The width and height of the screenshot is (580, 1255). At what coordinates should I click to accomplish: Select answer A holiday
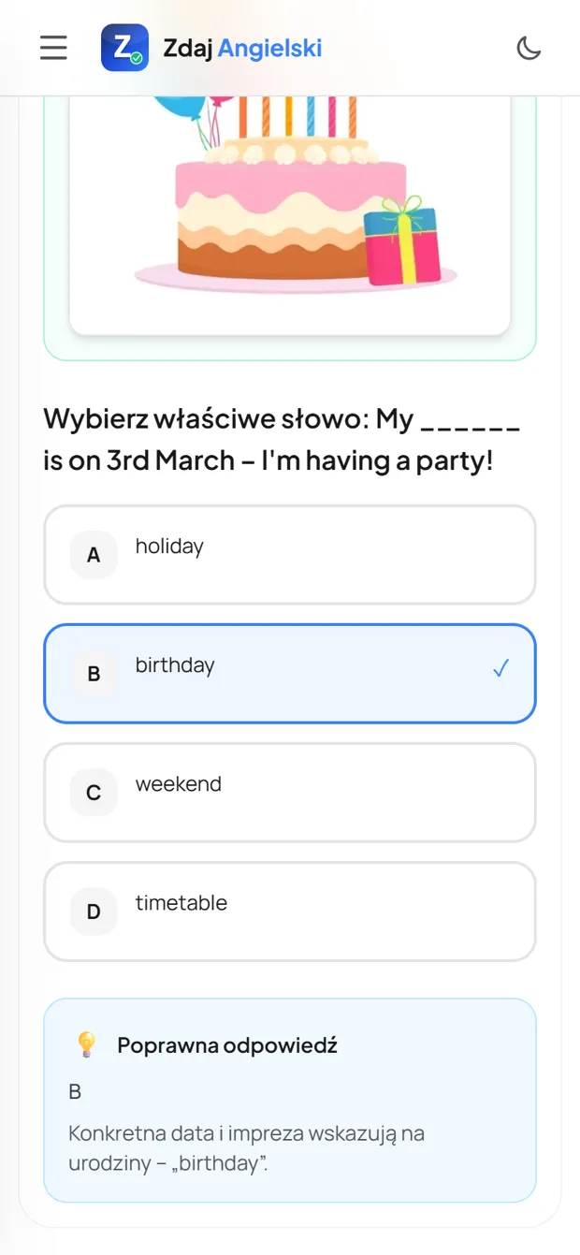[x=290, y=555]
